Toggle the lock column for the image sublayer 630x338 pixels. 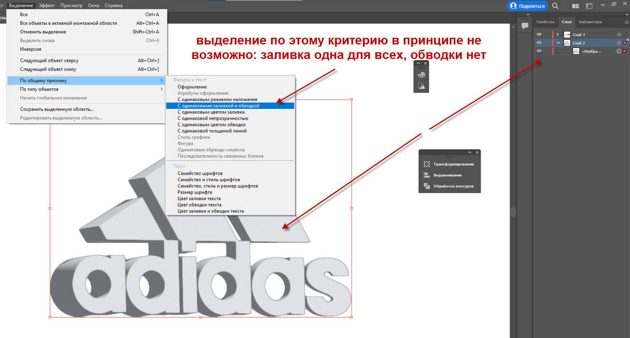[x=547, y=51]
